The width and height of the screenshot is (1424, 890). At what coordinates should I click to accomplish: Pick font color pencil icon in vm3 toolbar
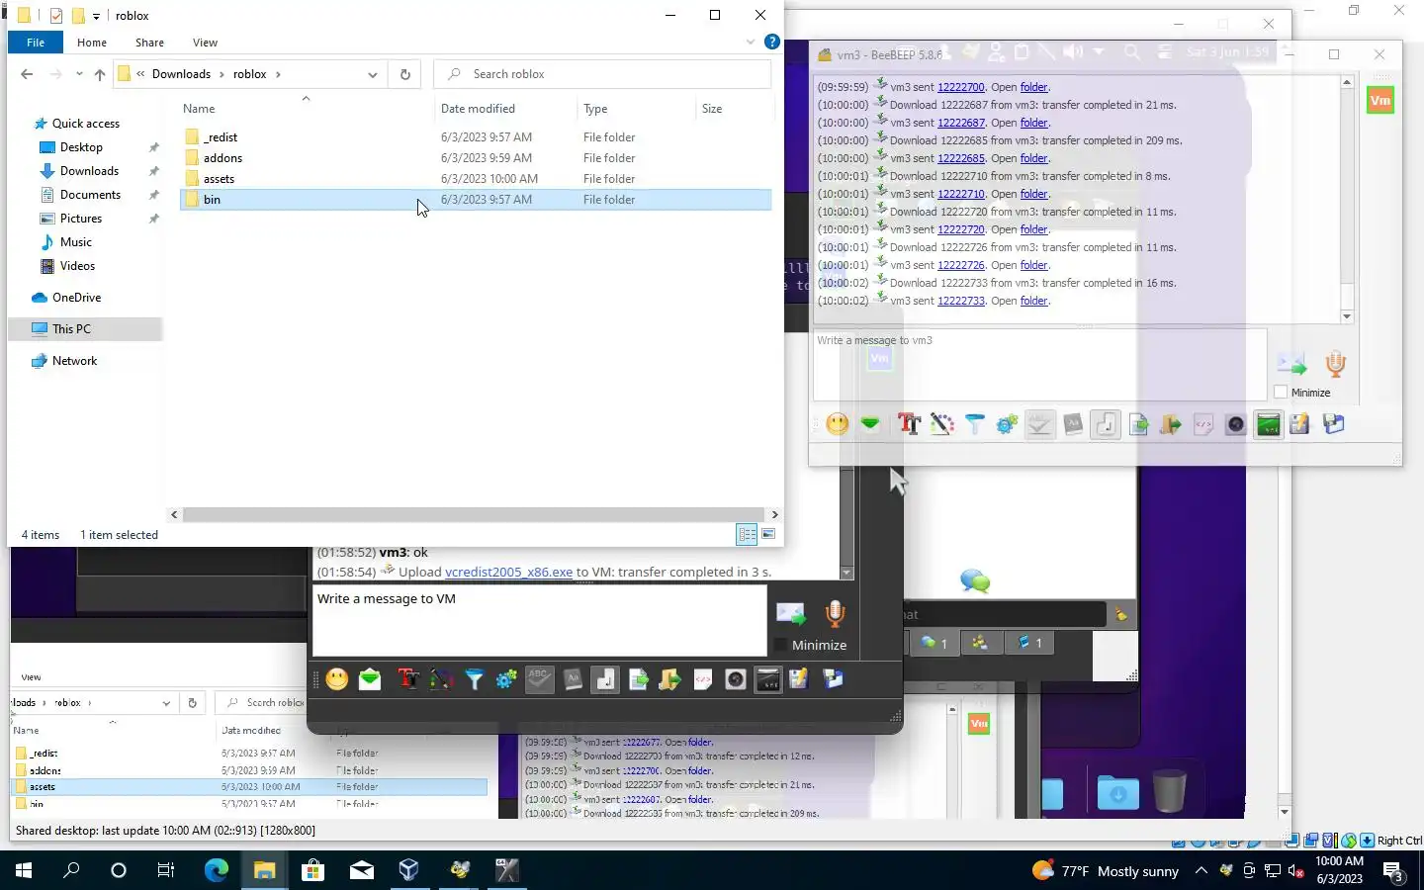tap(941, 424)
